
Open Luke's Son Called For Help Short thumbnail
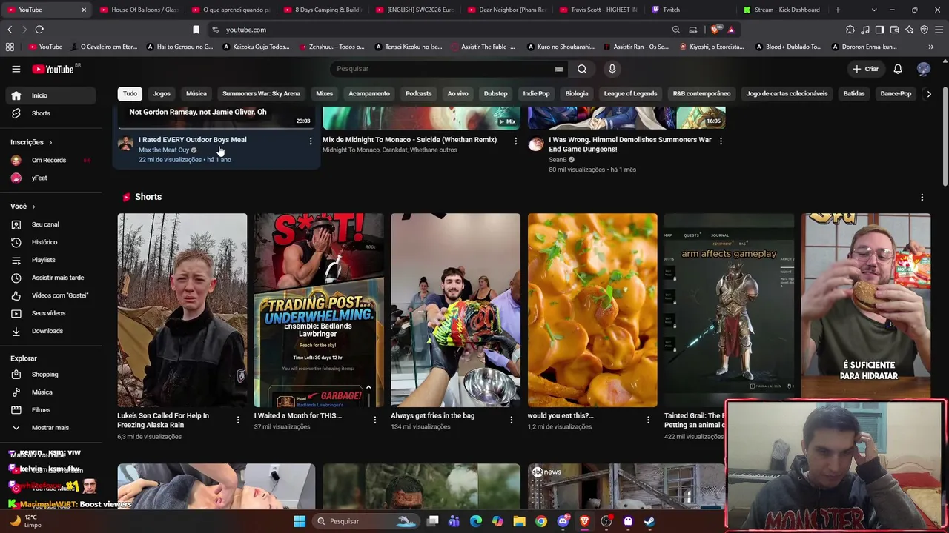[182, 310]
